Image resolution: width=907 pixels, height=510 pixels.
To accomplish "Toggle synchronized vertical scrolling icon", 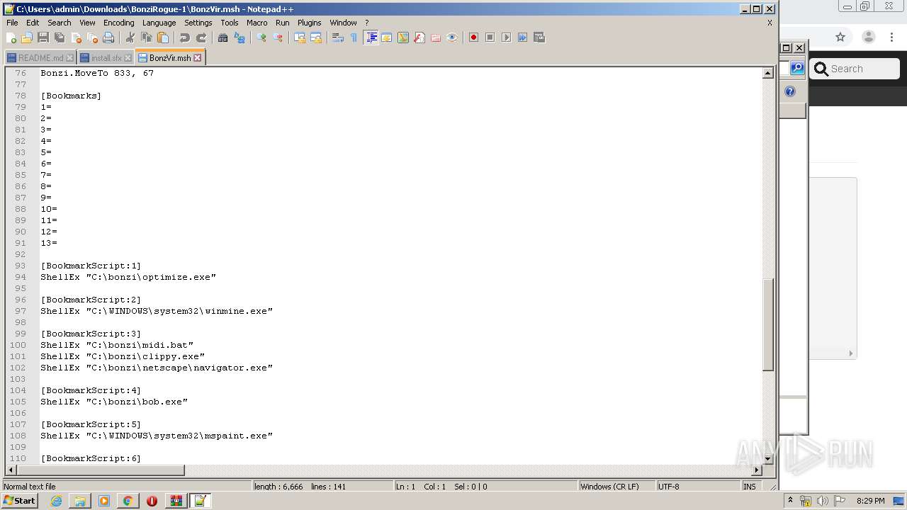I will point(299,38).
